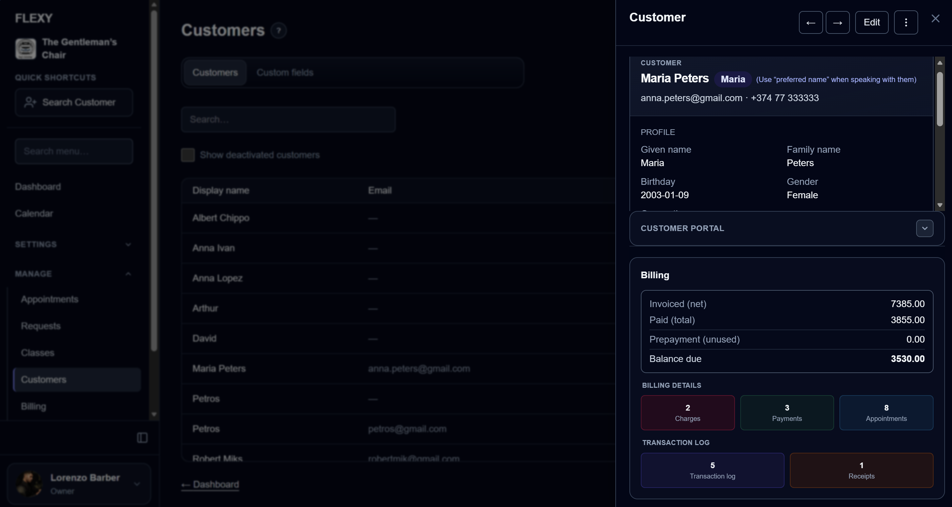Switch to the Customers tab
The height and width of the screenshot is (507, 952).
(x=215, y=72)
